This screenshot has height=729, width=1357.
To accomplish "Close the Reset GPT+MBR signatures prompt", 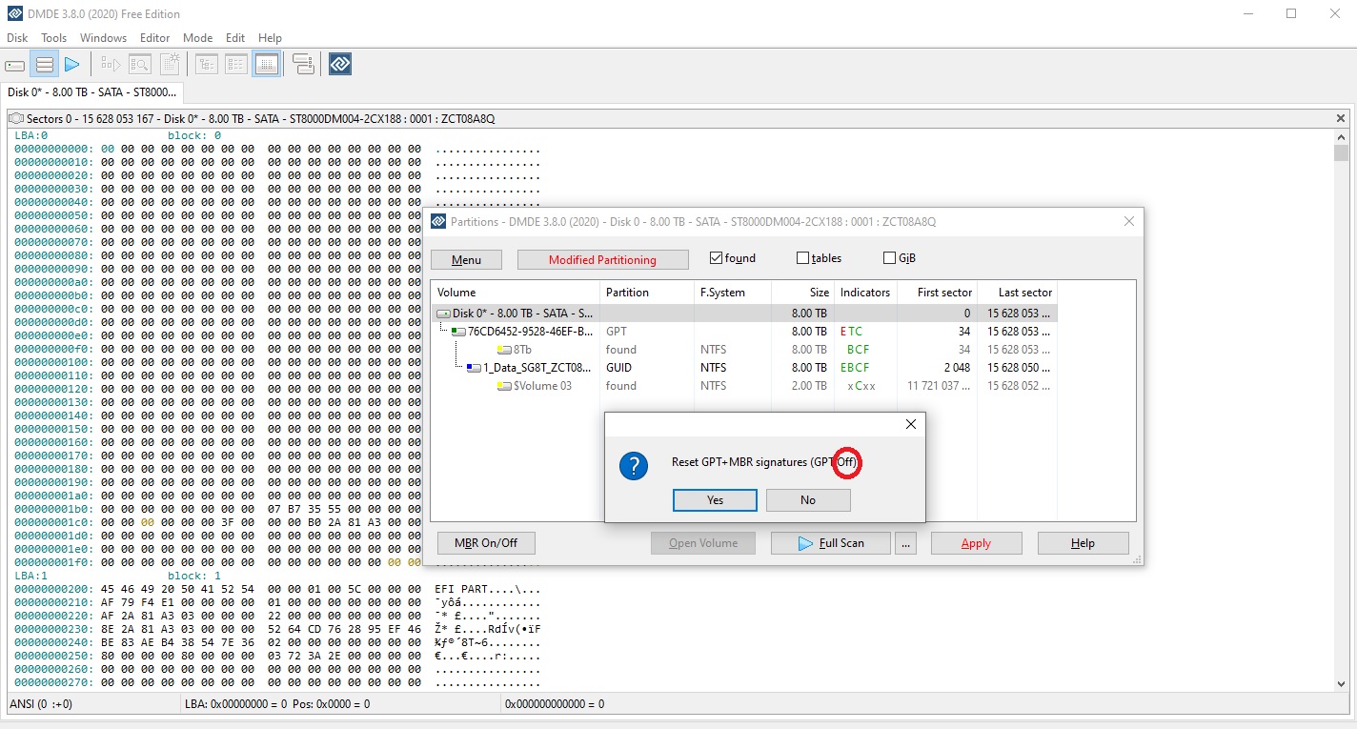I will [910, 424].
